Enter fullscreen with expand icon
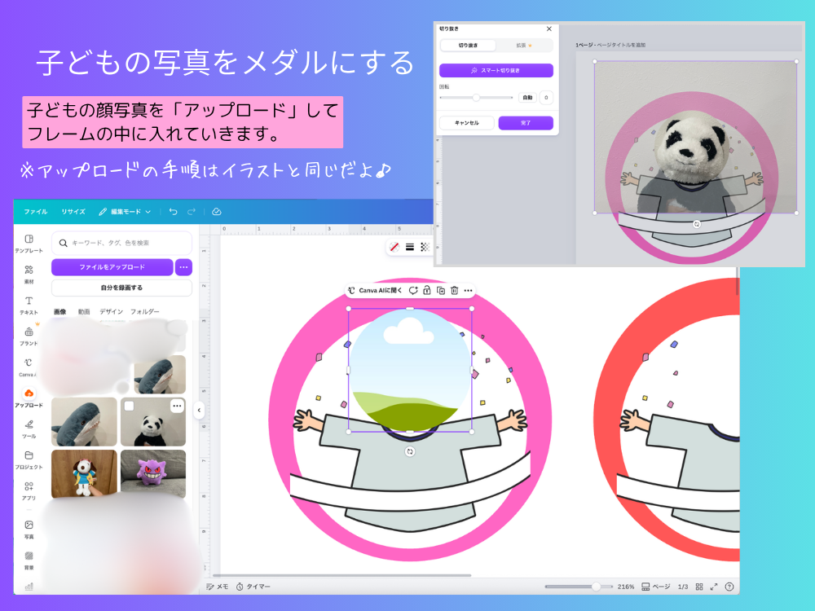The image size is (815, 611). click(x=714, y=587)
